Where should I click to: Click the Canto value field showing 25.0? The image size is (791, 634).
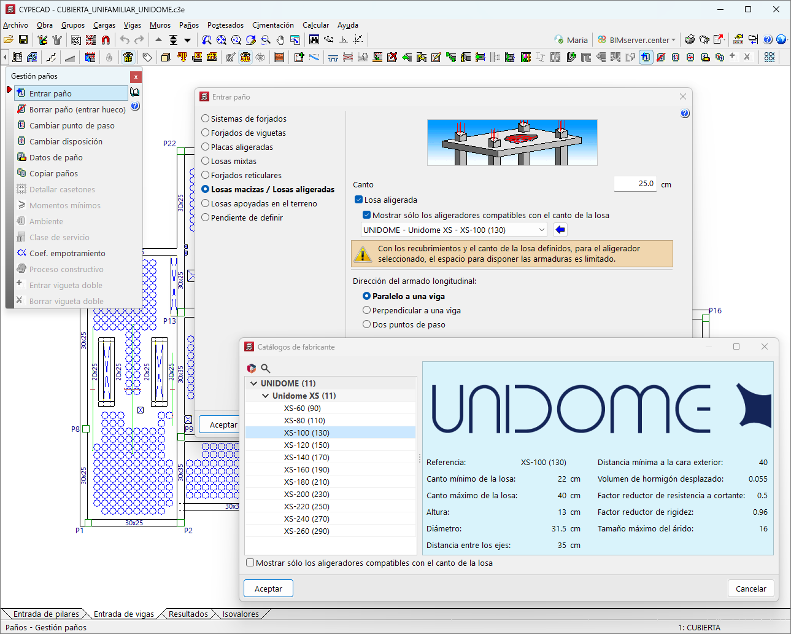click(635, 184)
